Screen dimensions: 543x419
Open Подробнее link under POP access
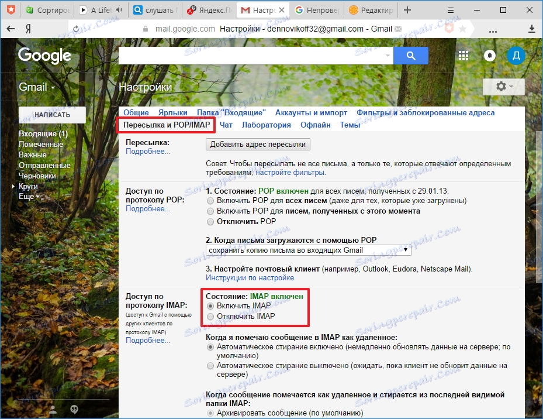(148, 208)
